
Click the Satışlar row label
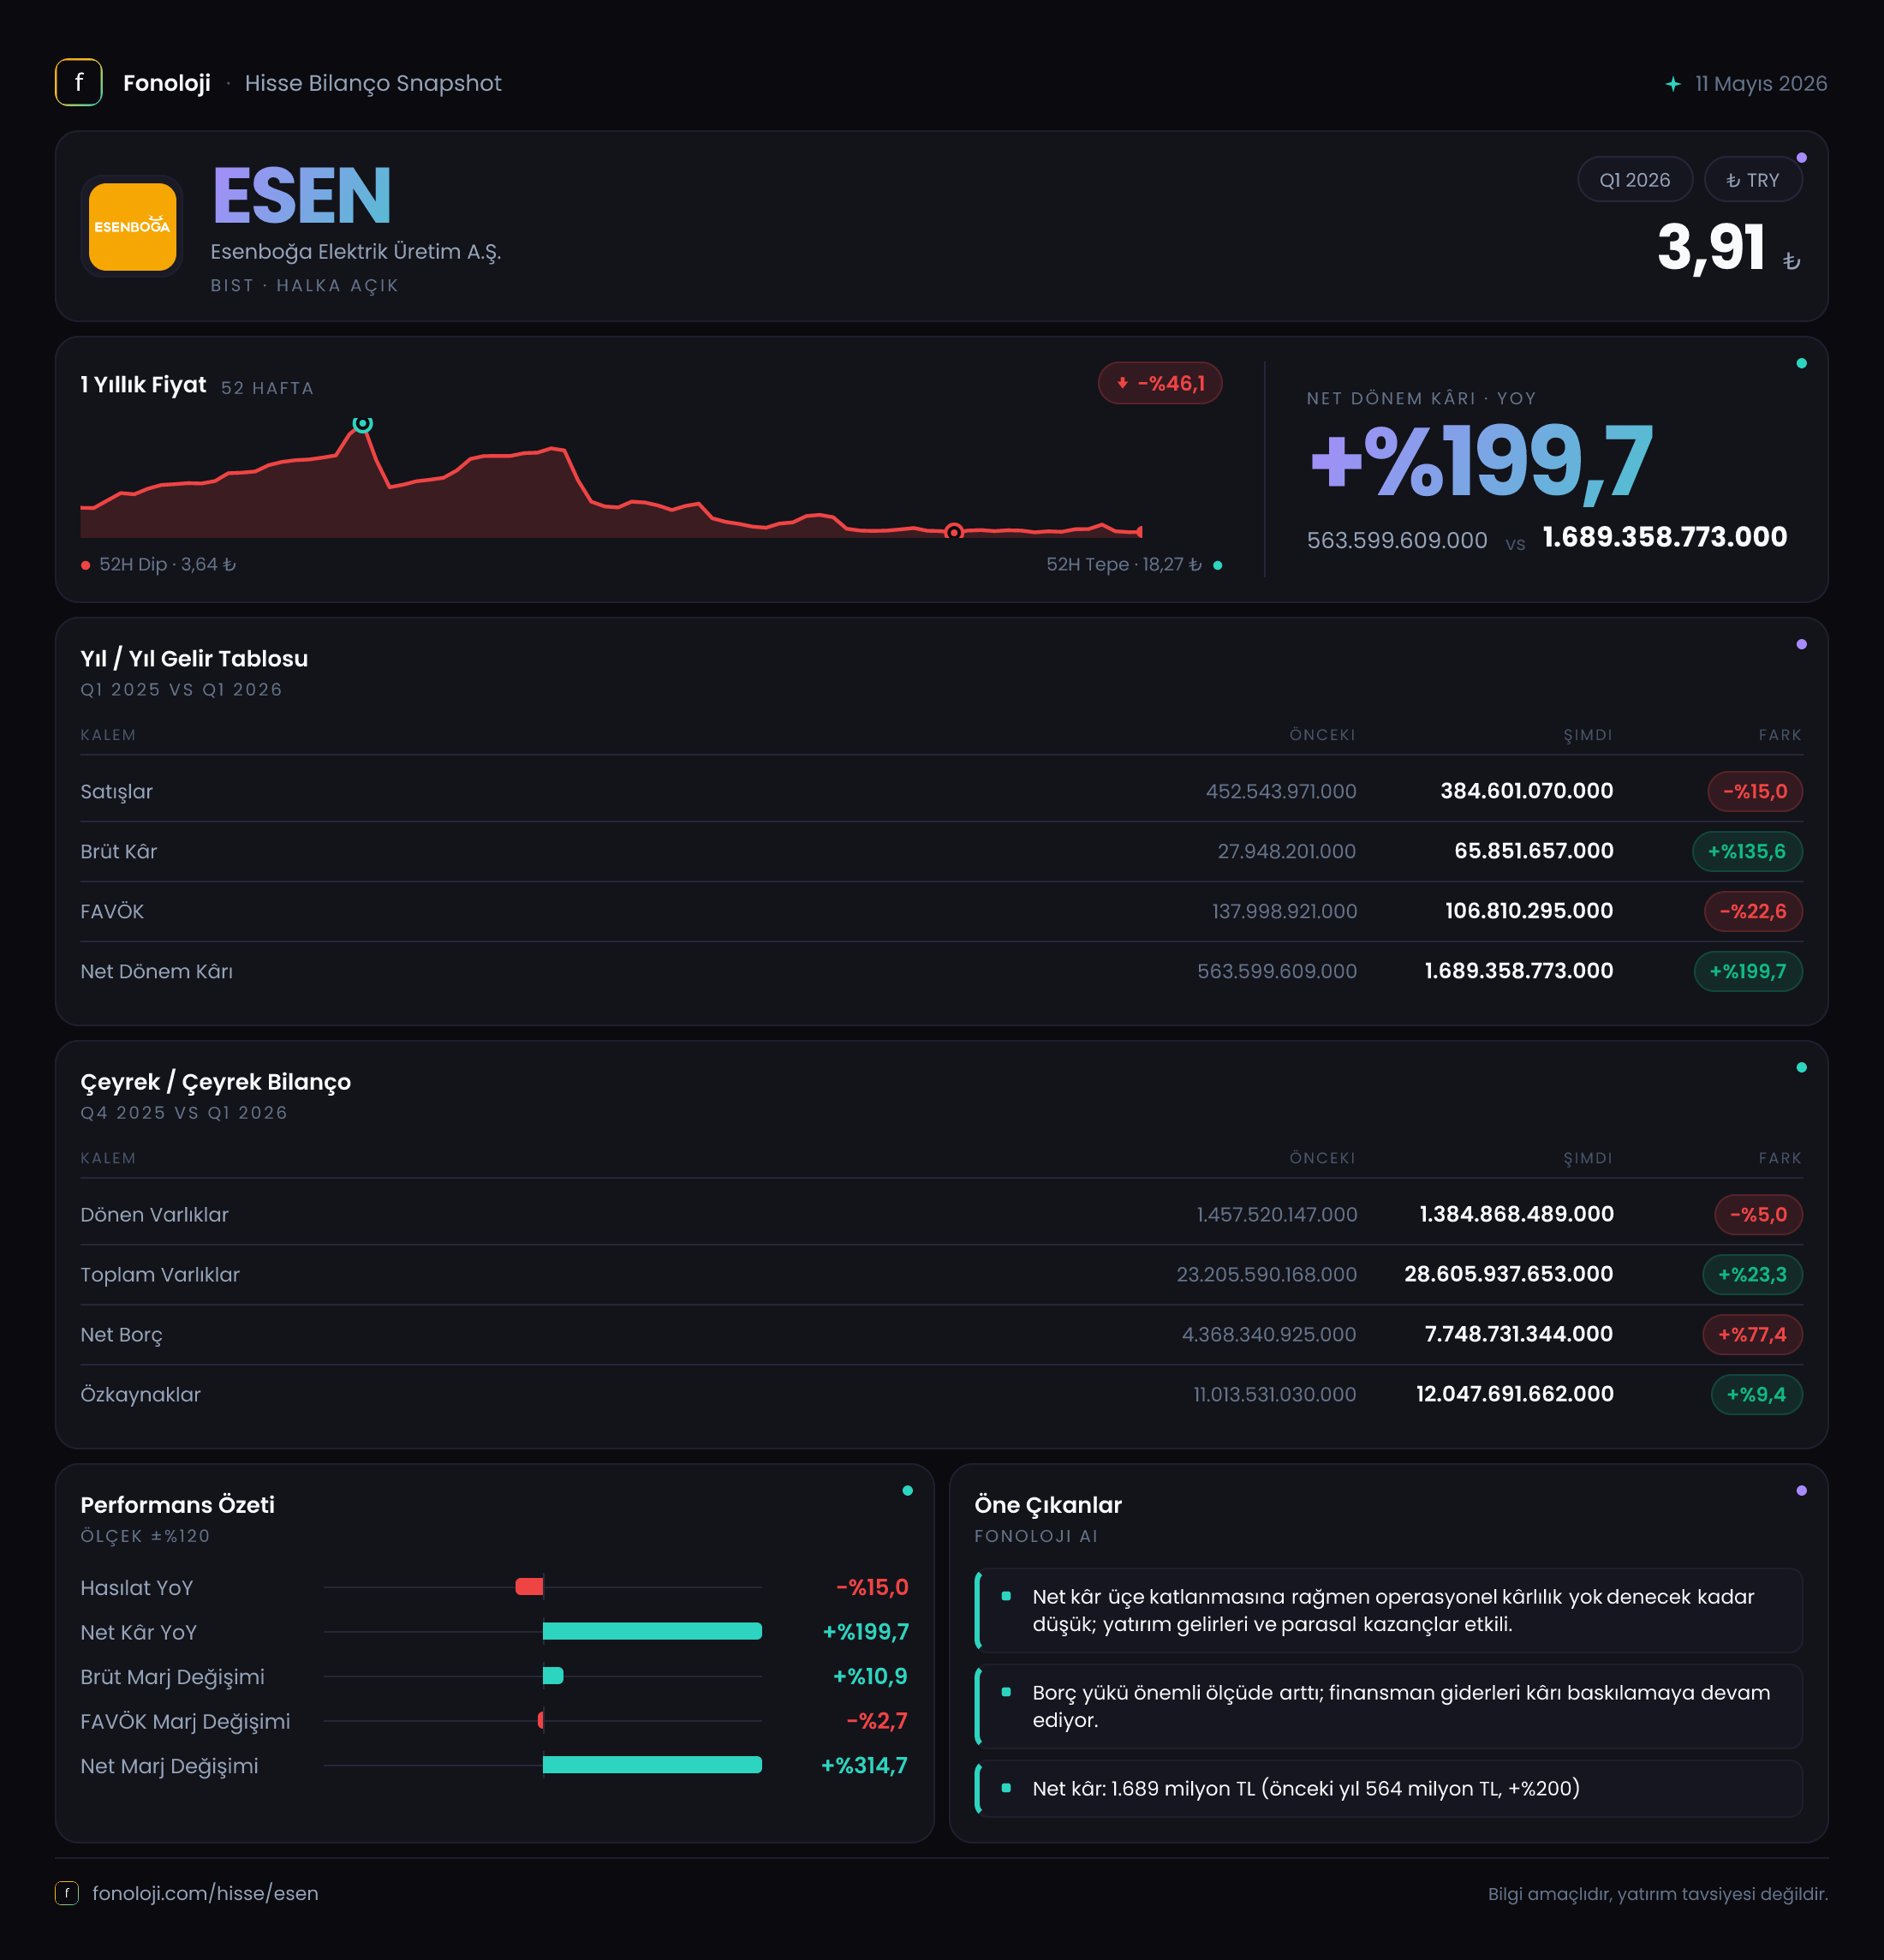pos(117,791)
